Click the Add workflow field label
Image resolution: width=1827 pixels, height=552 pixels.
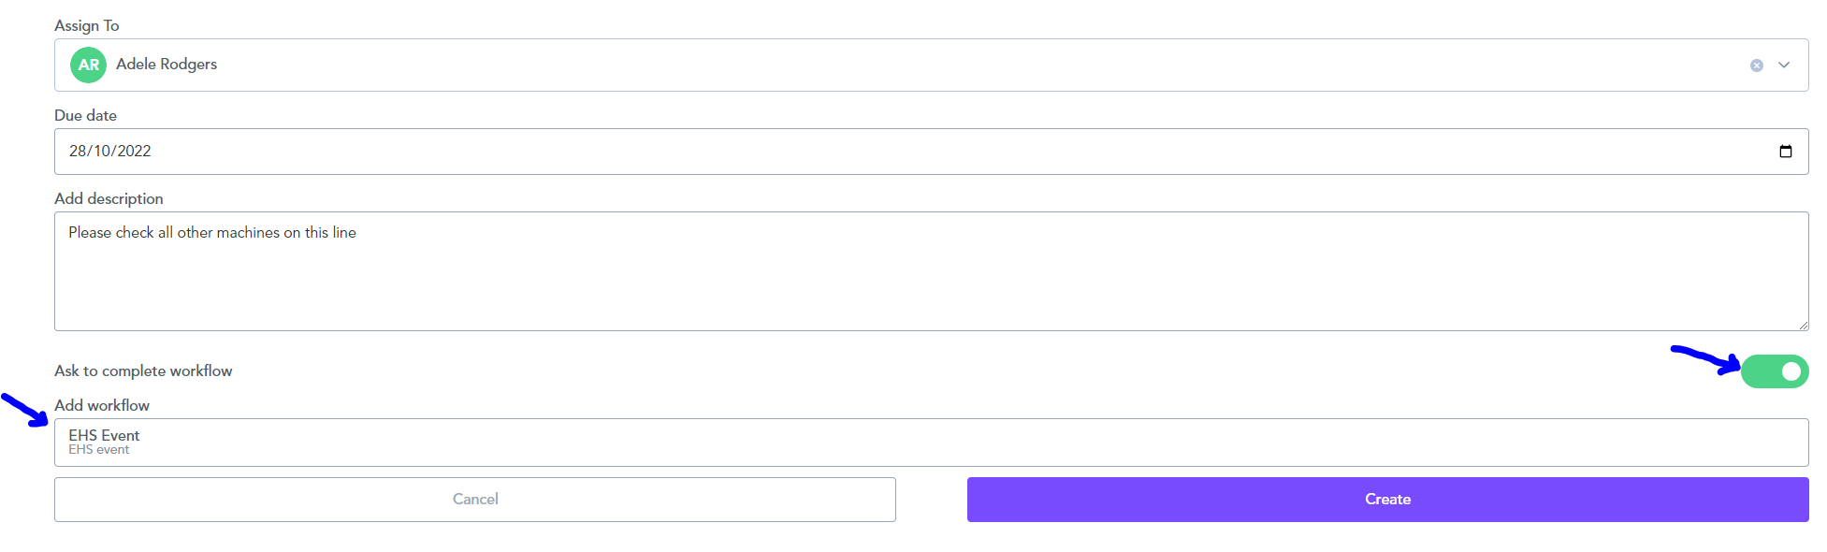point(102,406)
